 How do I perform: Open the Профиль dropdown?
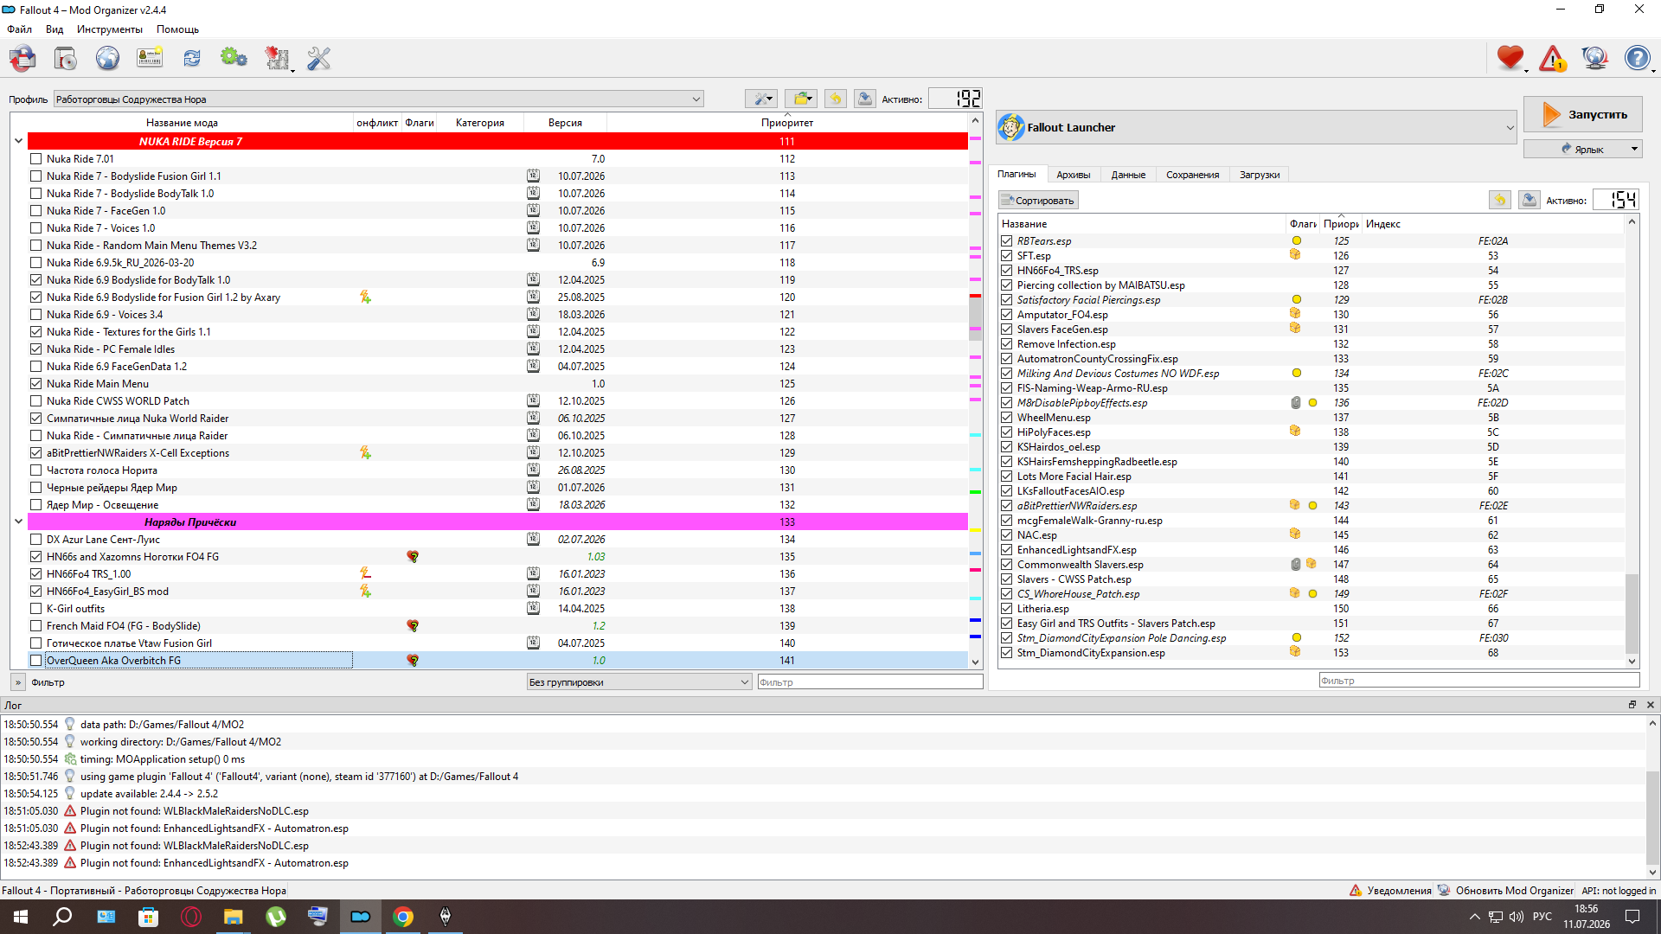click(378, 99)
